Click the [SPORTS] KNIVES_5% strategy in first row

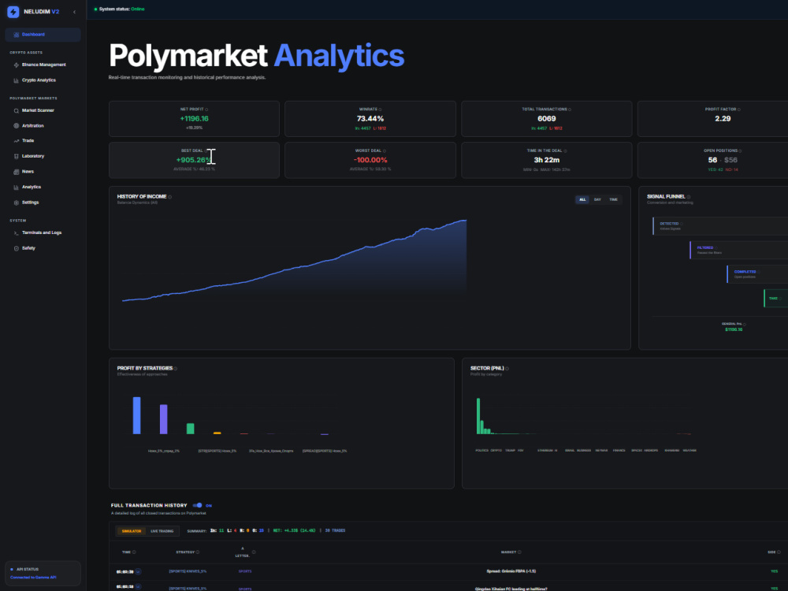click(x=188, y=571)
